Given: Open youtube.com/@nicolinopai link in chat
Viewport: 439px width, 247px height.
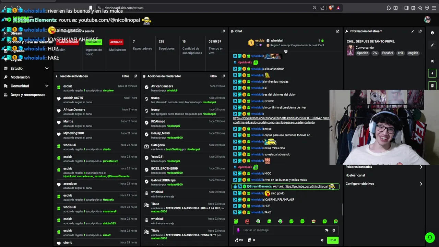Looking at the screenshot, I should pos(306,187).
